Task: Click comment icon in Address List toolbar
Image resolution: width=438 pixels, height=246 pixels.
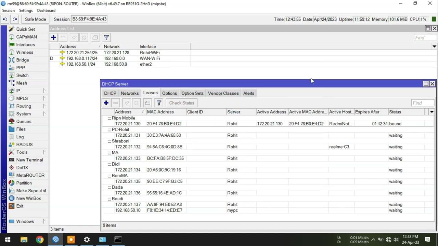Action: point(95,38)
